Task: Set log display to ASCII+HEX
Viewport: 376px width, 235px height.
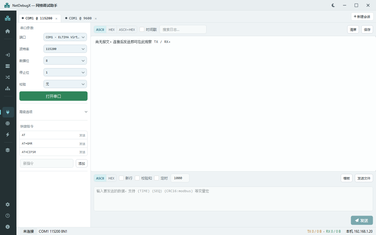Action: click(127, 30)
